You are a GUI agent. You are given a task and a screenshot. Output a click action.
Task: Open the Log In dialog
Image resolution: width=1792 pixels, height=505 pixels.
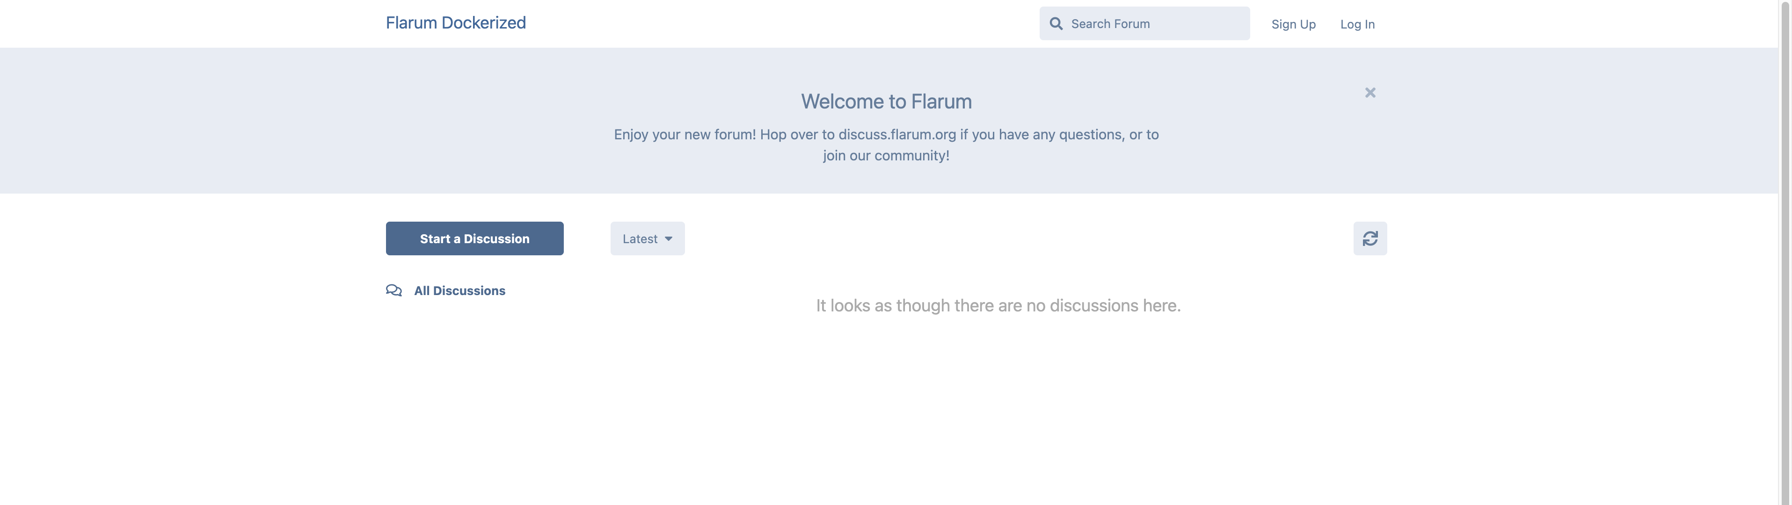(x=1357, y=24)
